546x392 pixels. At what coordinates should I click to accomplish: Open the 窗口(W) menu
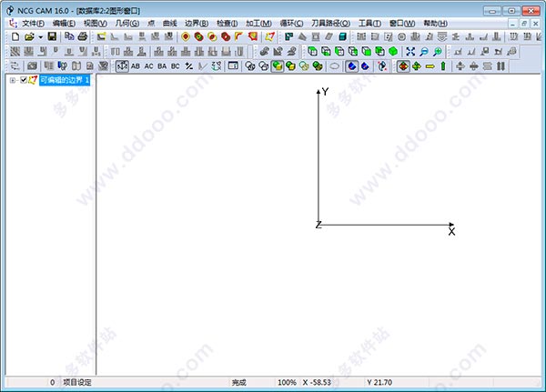click(x=402, y=24)
